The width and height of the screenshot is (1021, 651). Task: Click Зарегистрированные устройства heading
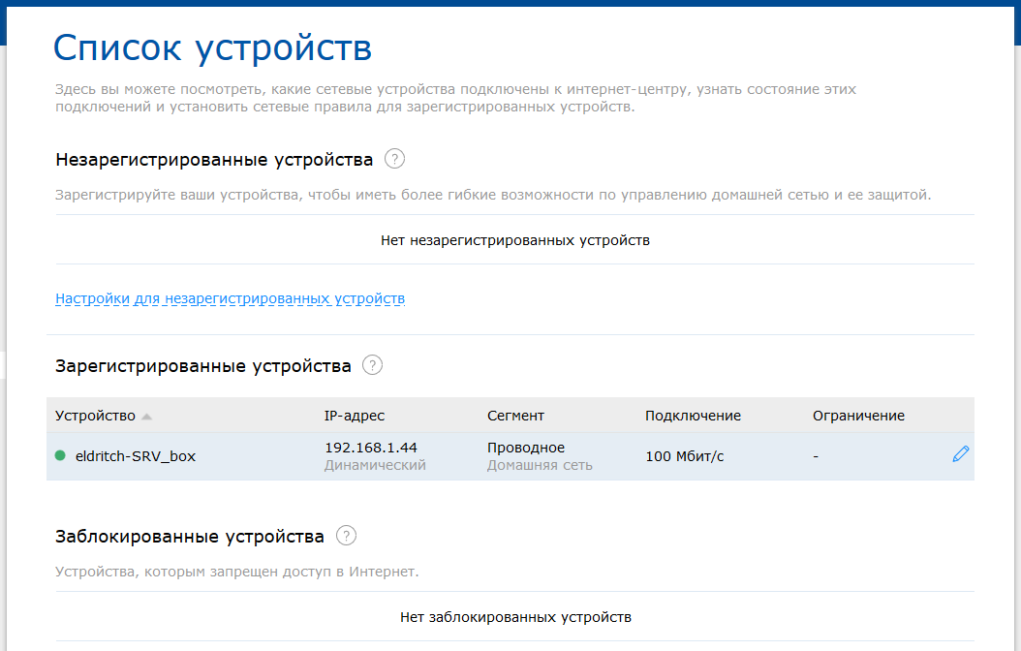pos(203,366)
